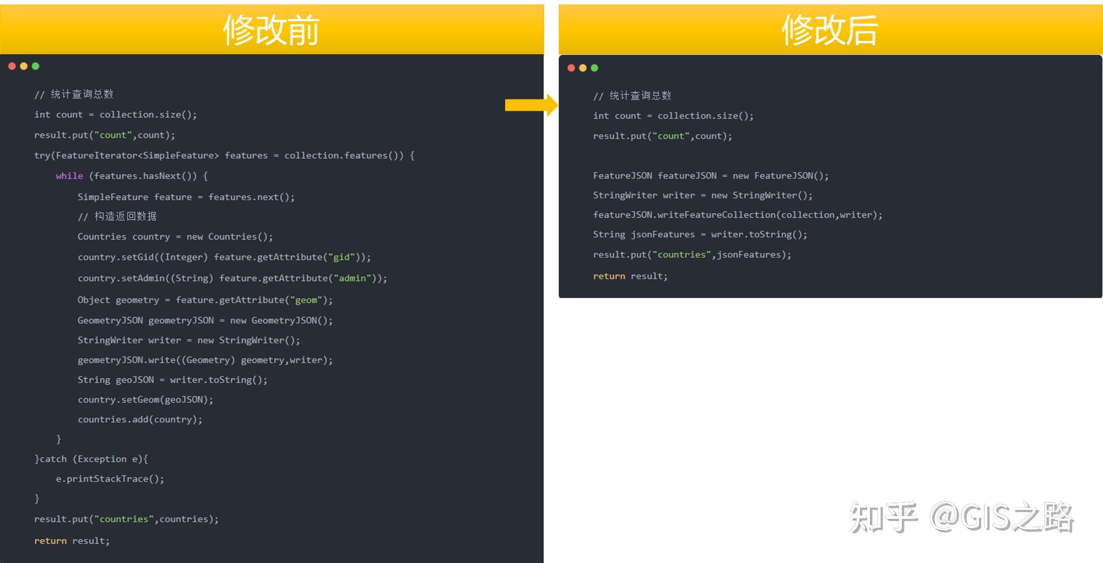This screenshot has height=563, width=1103.
Task: Select the return keyword in the right code
Action: click(x=608, y=276)
